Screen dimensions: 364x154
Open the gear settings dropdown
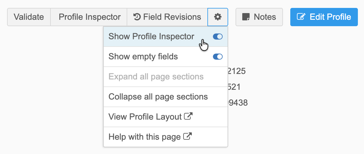pos(218,17)
